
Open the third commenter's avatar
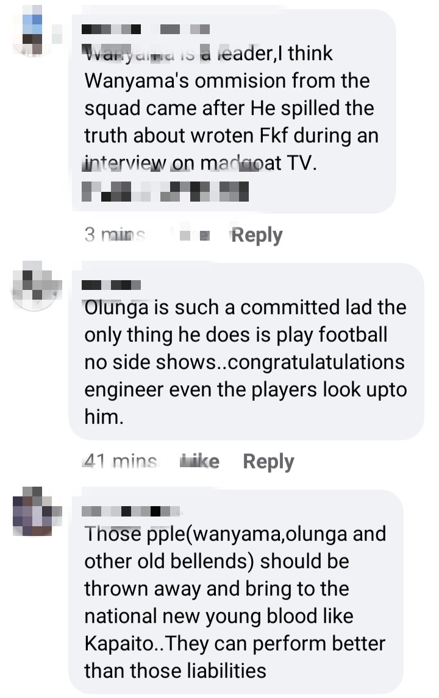[x=35, y=511]
